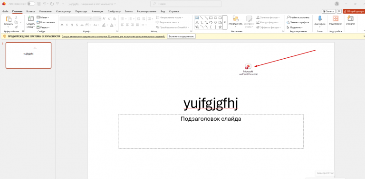
Task: Click the Вставить paste icon
Action: (x=9, y=19)
